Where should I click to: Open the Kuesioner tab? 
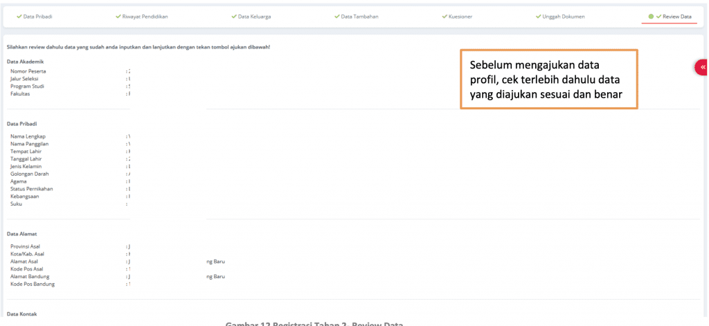(460, 16)
